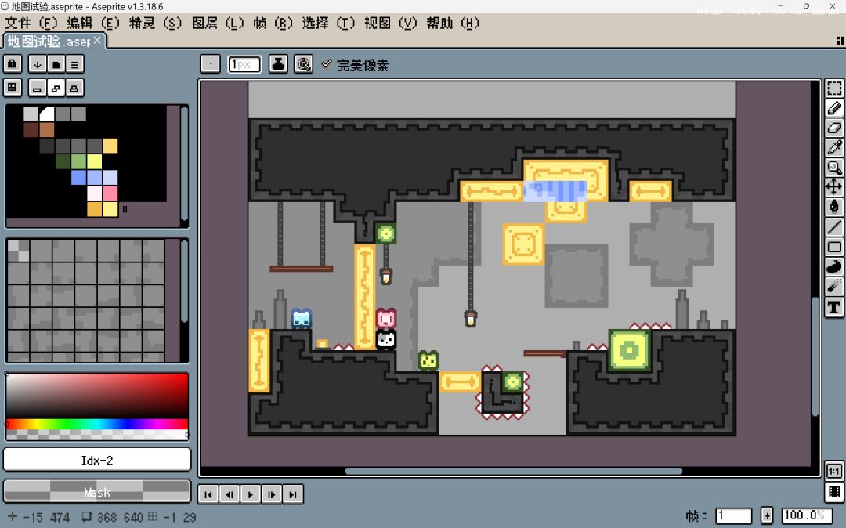Select the Rectangular Marquee tool
Image resolution: width=846 pixels, height=528 pixels.
[x=834, y=89]
